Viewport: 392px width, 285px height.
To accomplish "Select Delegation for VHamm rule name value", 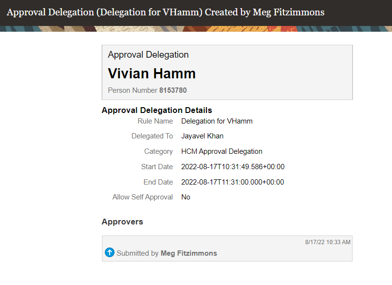I will 217,121.
